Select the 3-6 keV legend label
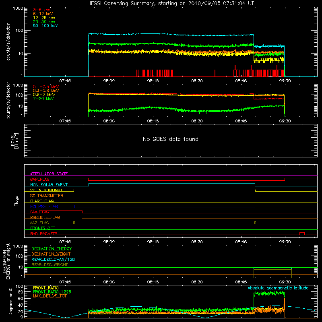This screenshot has width=322, height=322. pos(41,10)
